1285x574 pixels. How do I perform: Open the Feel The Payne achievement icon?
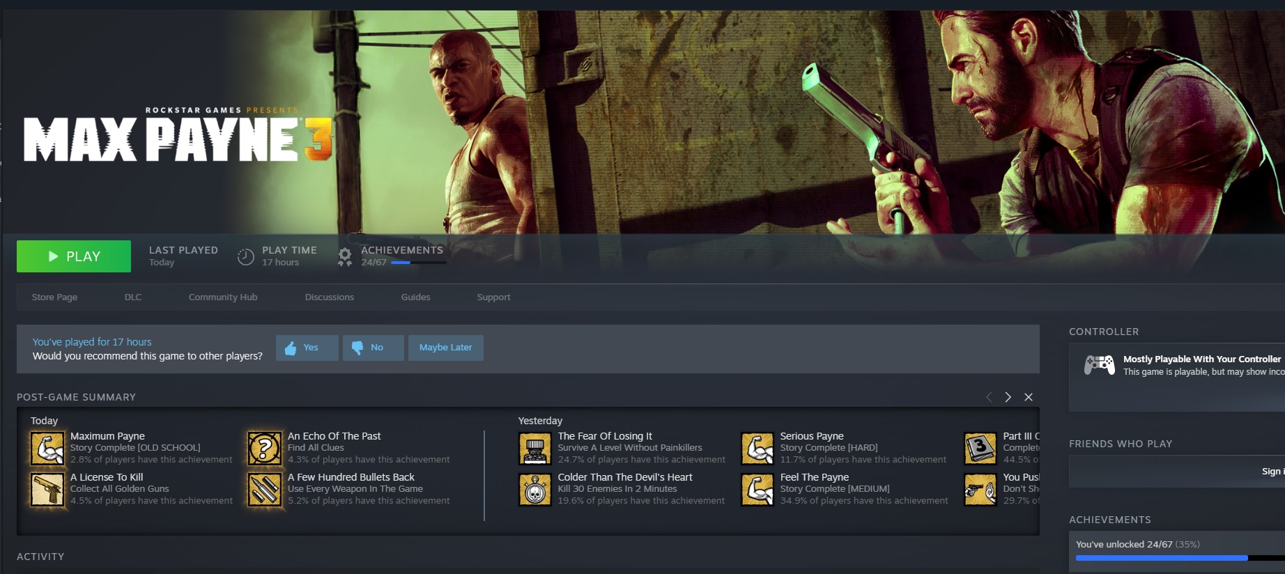pyautogui.click(x=757, y=489)
